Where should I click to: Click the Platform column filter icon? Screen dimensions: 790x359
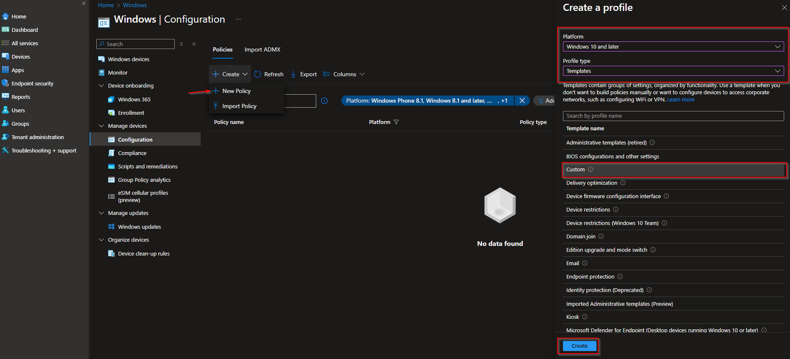coord(396,122)
